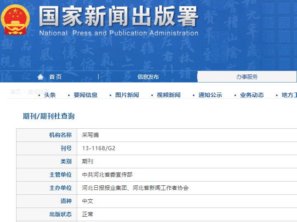Open the 信息发布 navigation tab
Screen dimensions: 297x222
(148, 77)
